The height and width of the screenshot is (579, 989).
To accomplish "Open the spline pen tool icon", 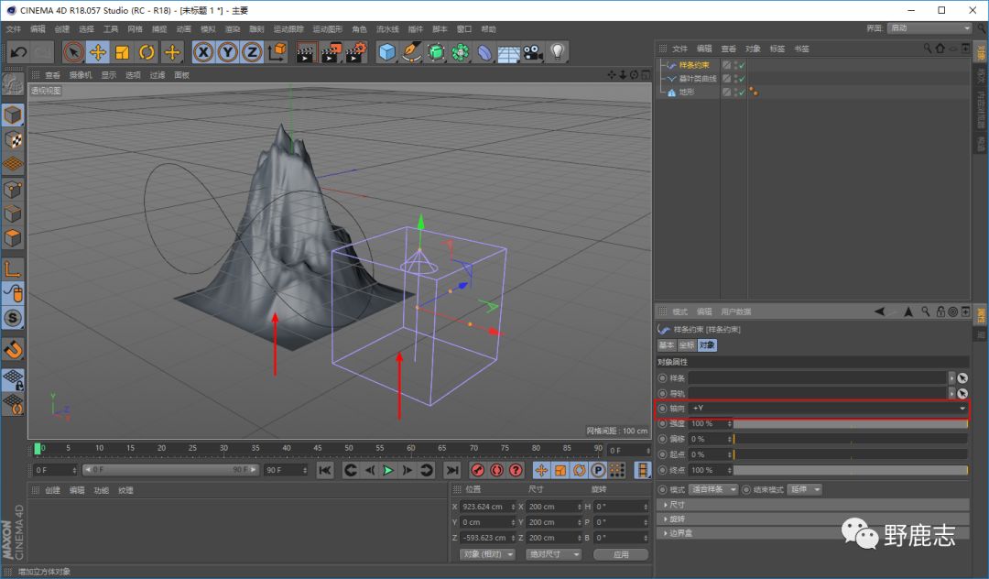I will pyautogui.click(x=411, y=51).
